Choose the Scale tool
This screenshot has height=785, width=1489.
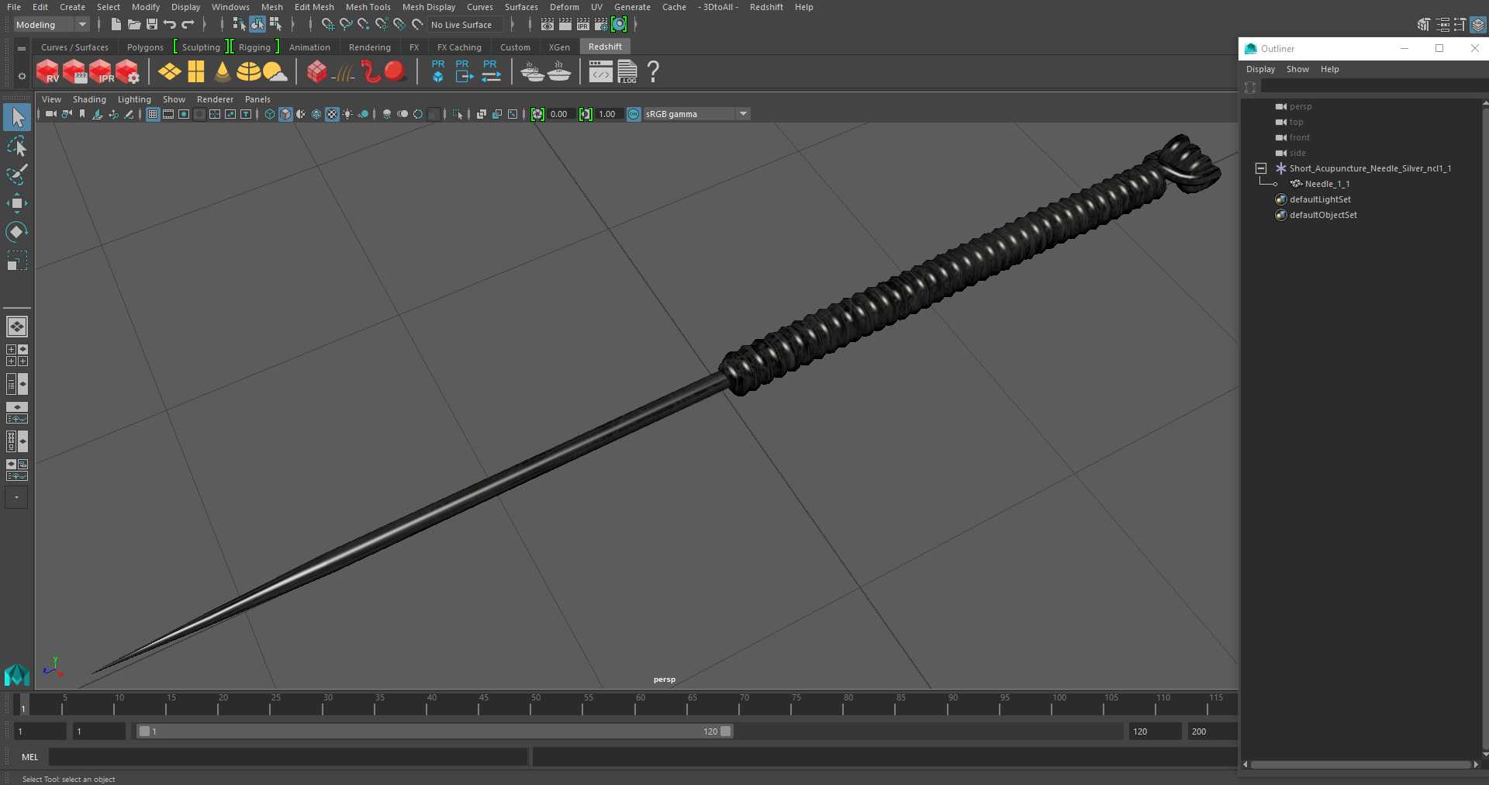click(x=17, y=260)
